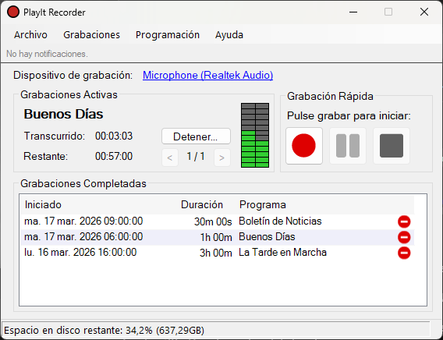Viewport: 443px width, 340px height.
Task: Click the elapsed time 00:03:03
Action: click(x=114, y=136)
